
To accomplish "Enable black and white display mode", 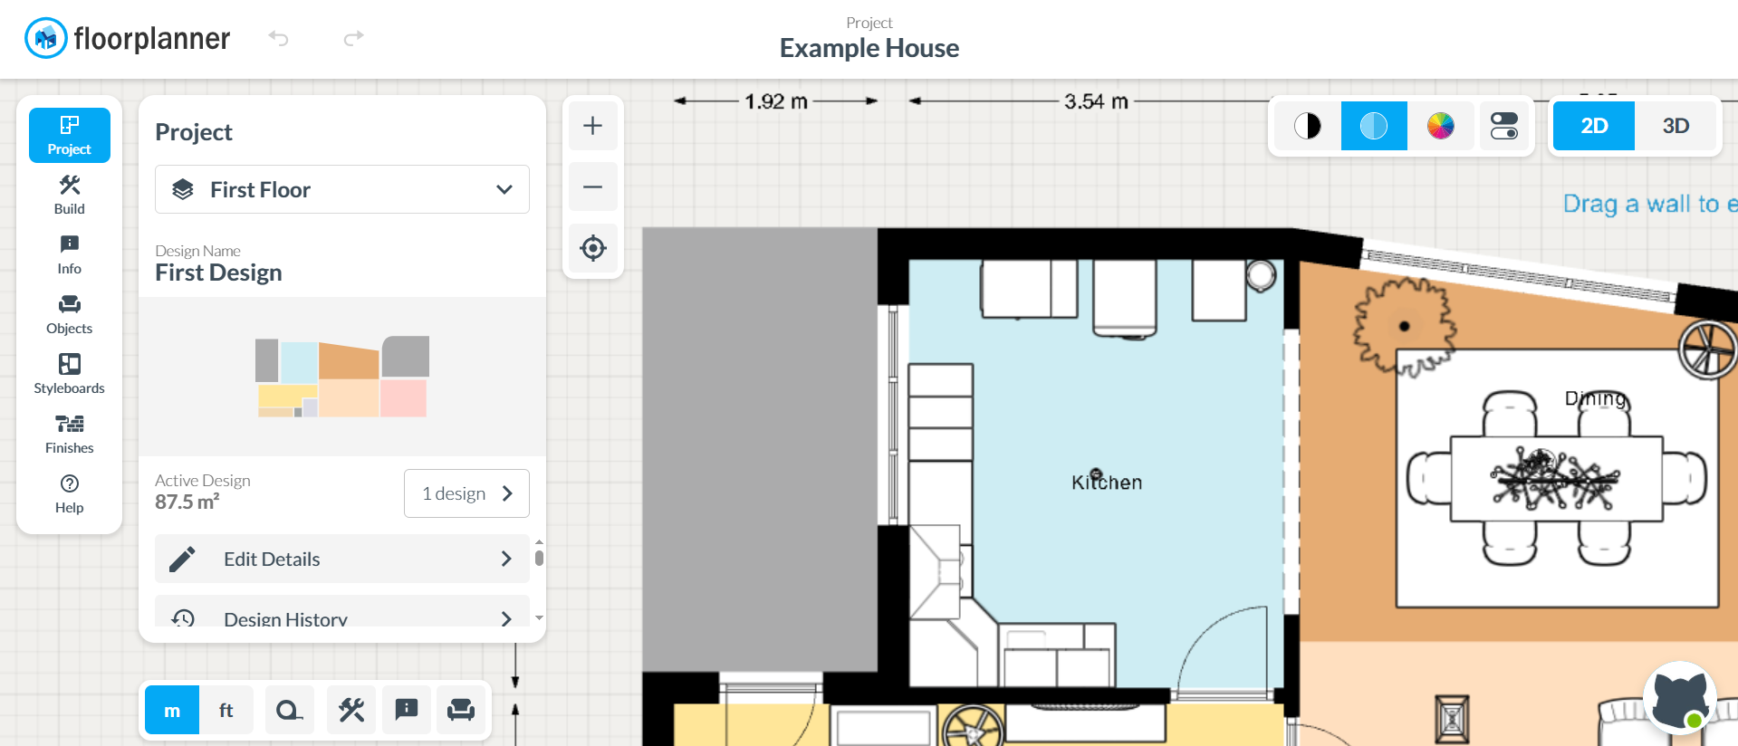I will click(1307, 126).
